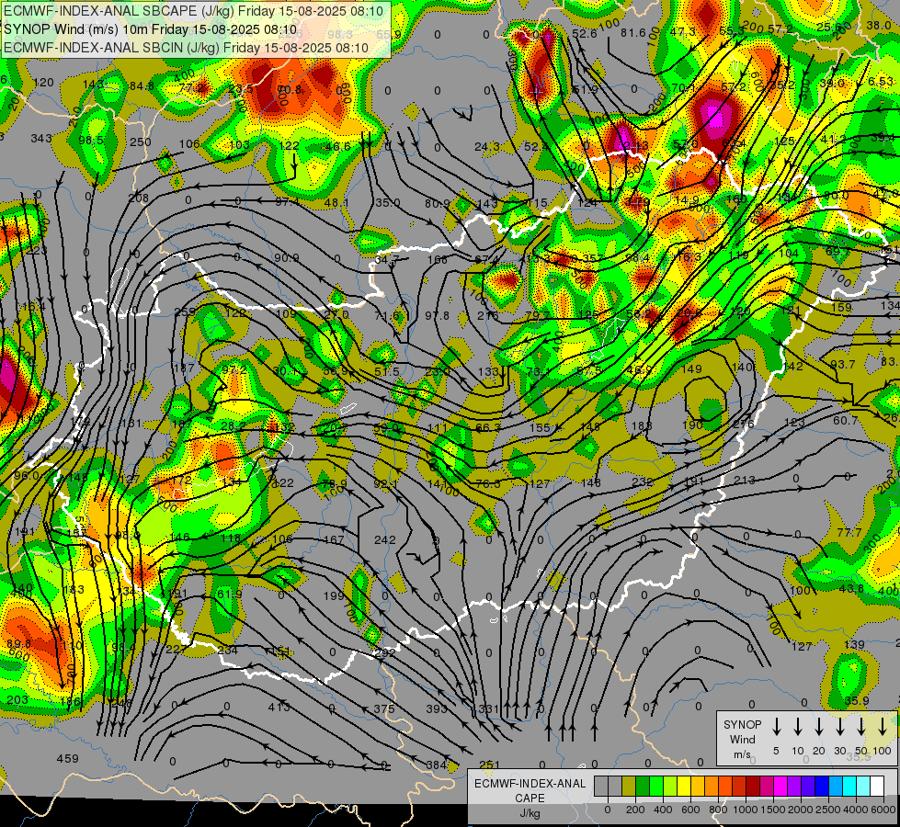Screen dimensions: 900x827
Task: Click the map value '375'
Action: coord(384,708)
